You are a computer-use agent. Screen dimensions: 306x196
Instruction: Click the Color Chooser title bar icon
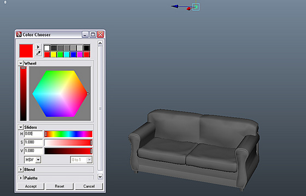point(19,35)
